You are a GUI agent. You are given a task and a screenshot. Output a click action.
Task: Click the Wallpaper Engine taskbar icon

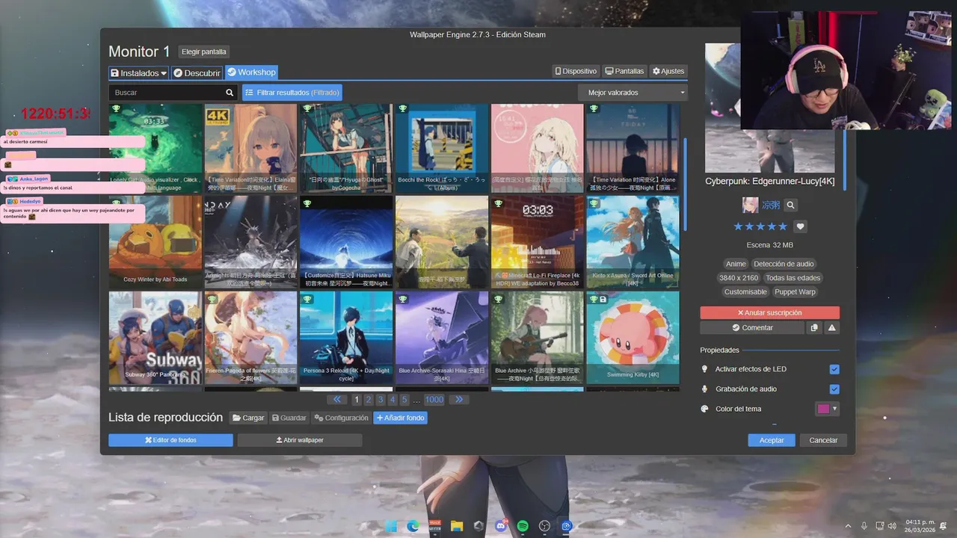(x=567, y=526)
